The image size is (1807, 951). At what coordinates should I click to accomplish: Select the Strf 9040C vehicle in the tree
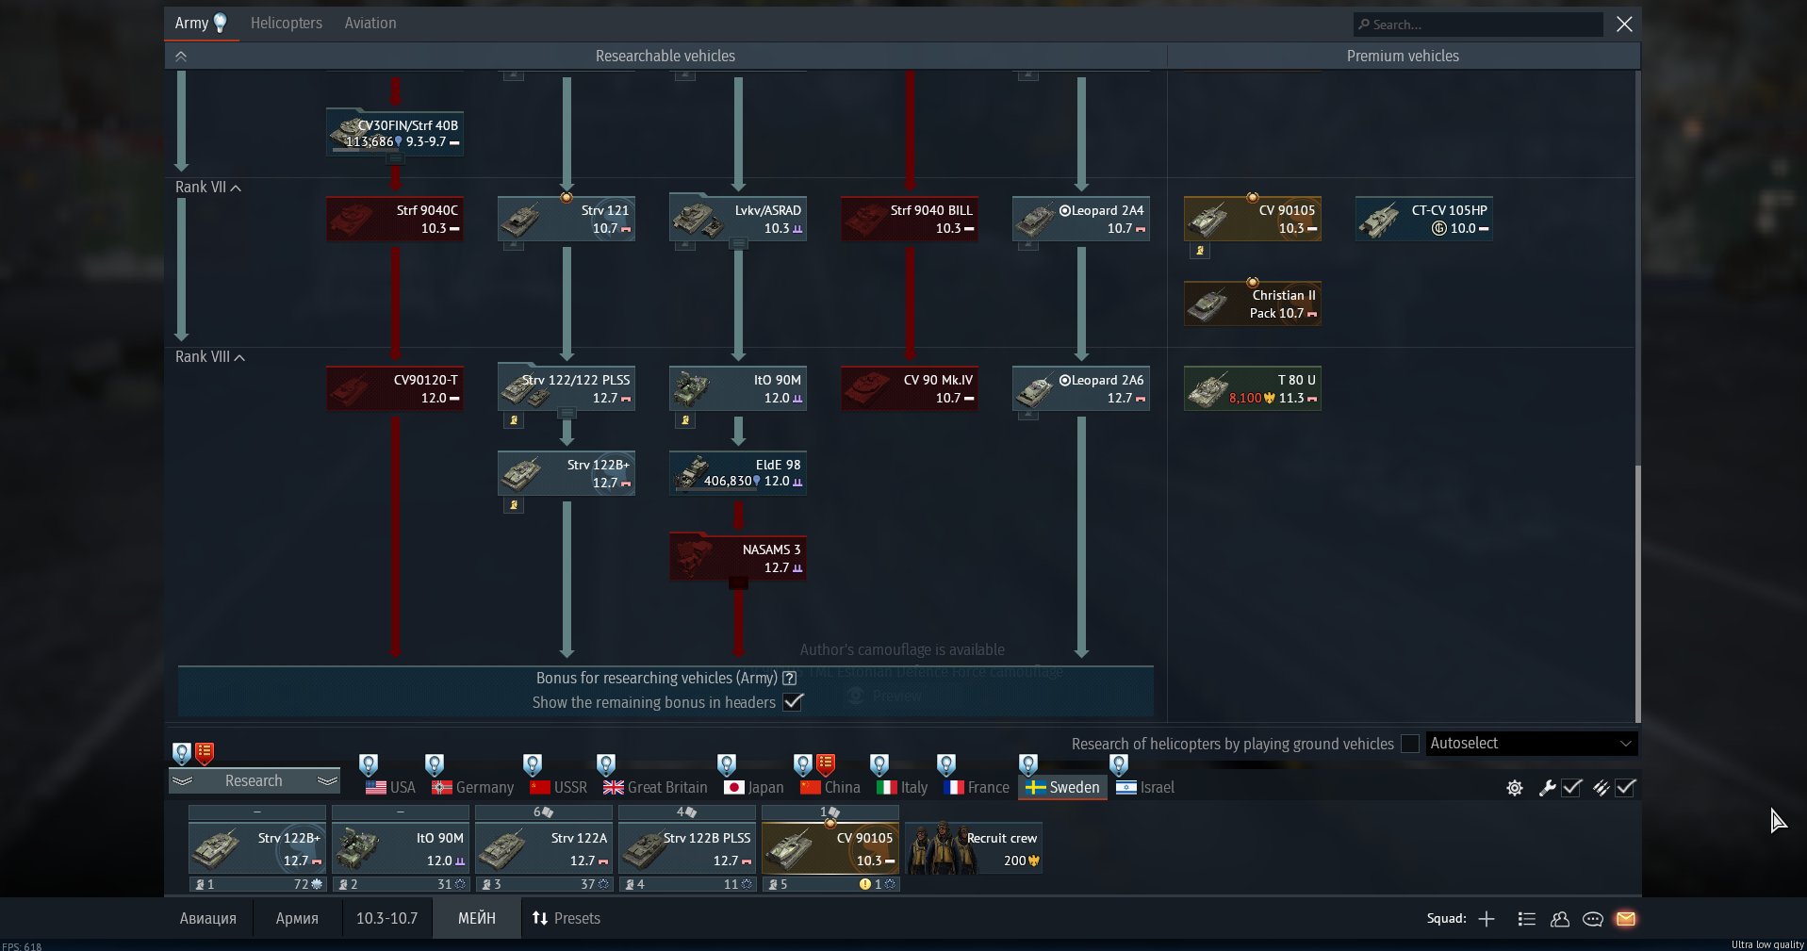tap(395, 219)
